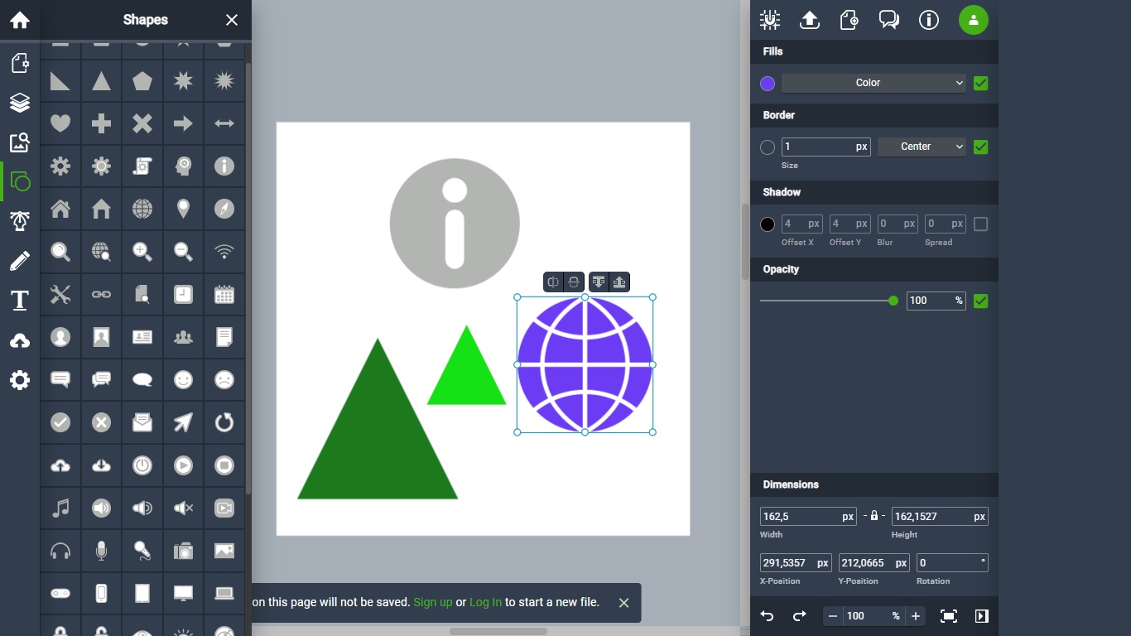Flip selected globe horizontally
Screen dimensions: 1131x636
[553, 282]
